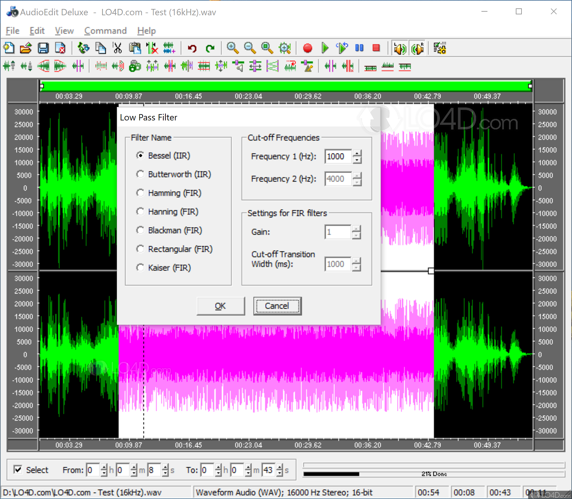The height and width of the screenshot is (499, 572).
Task: Cancel the Low Pass Filter dialog
Action: (277, 306)
